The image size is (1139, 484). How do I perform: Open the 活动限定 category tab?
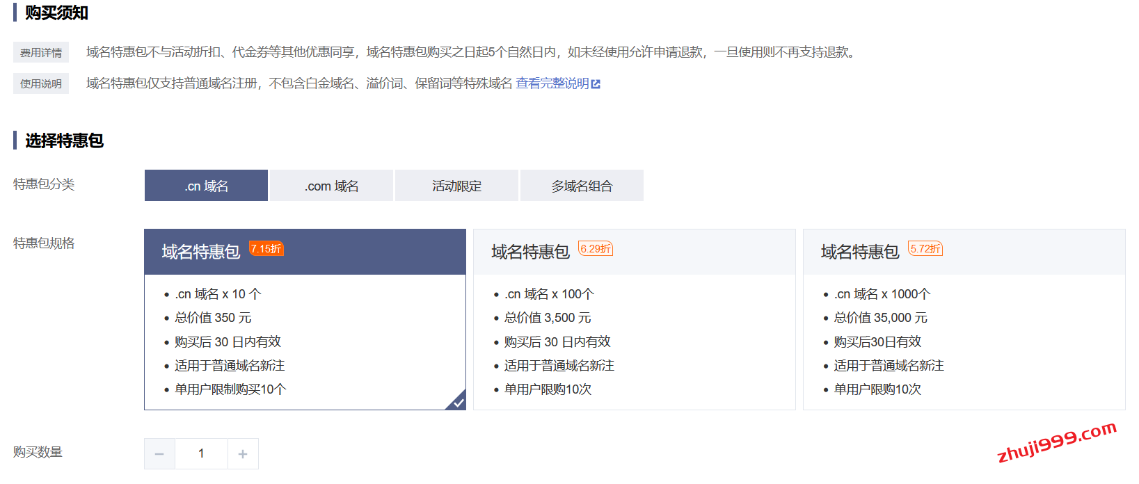tap(456, 186)
